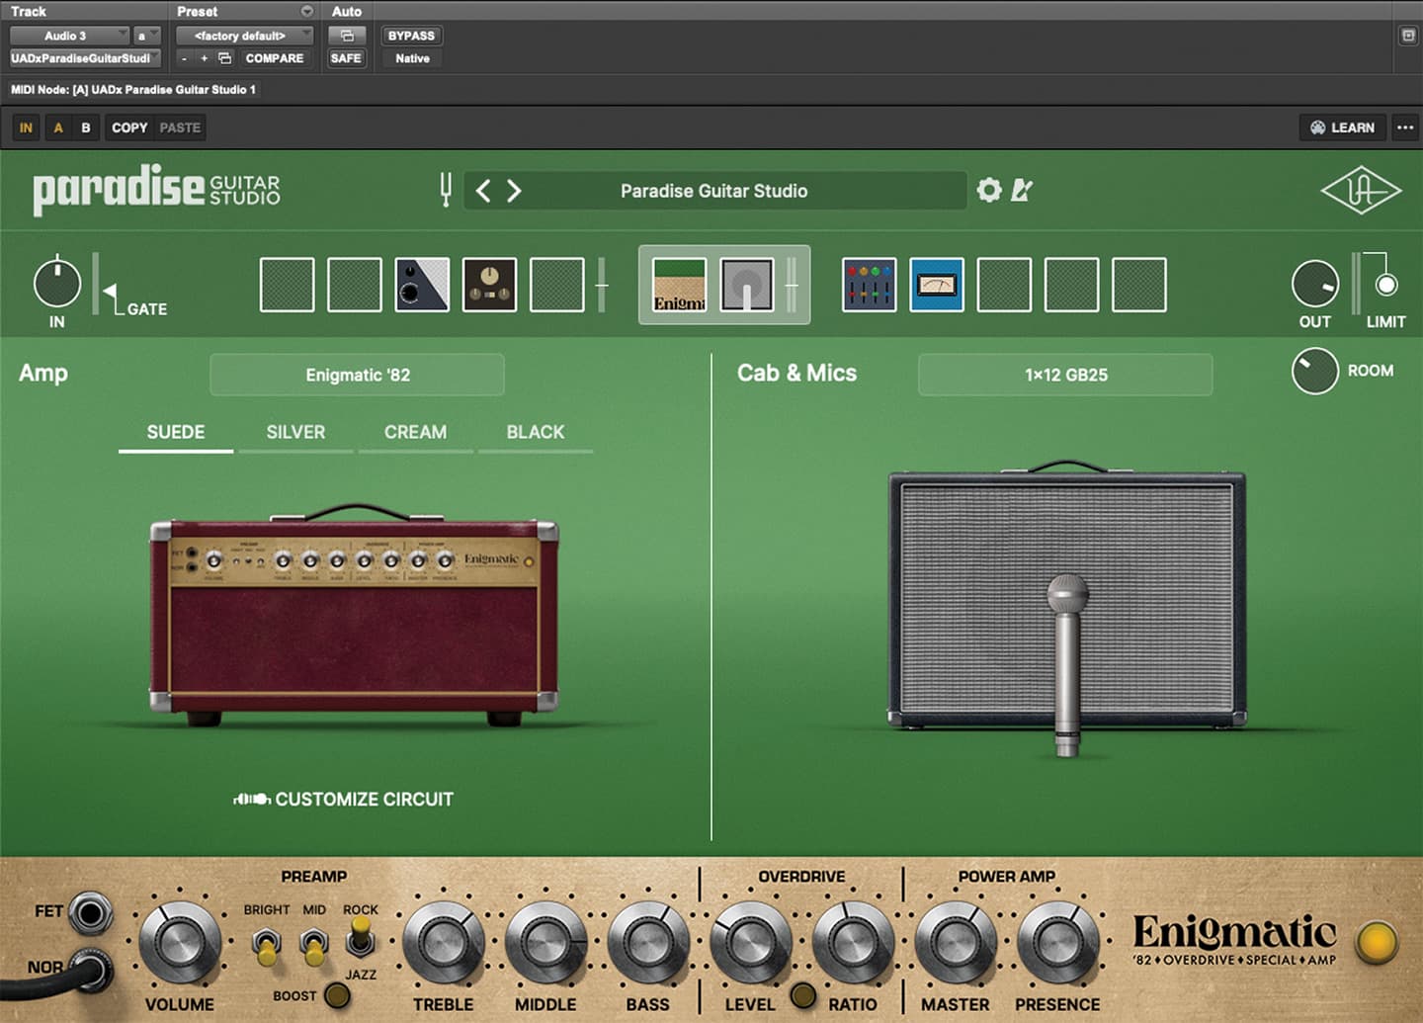Open the Enigmatic '82 amp selector
The height and width of the screenshot is (1023, 1423).
(358, 375)
